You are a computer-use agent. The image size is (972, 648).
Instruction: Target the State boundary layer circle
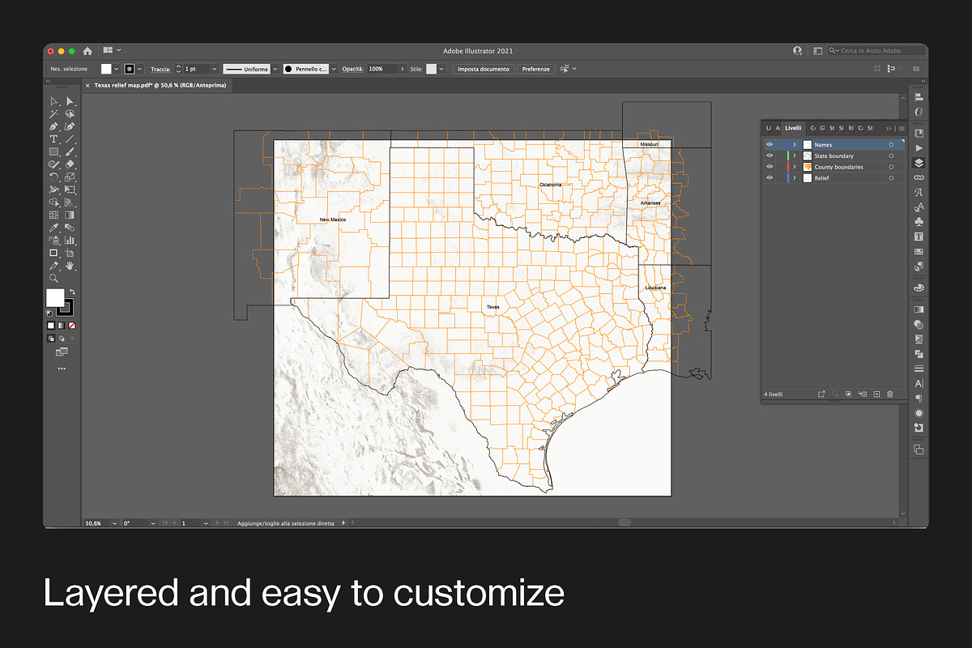coord(891,156)
